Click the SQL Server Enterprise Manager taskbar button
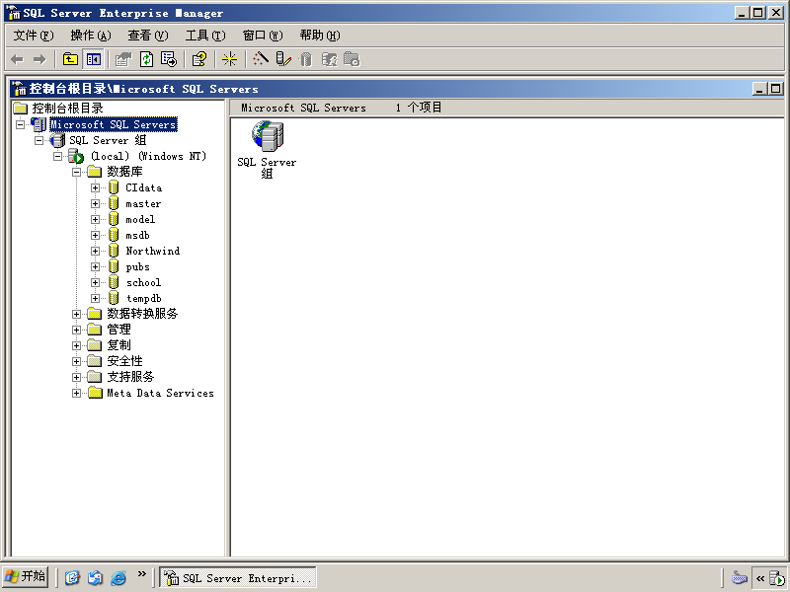This screenshot has height=592, width=790. tap(238, 577)
